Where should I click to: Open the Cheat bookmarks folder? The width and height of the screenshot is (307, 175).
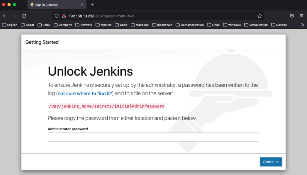pos(27,25)
